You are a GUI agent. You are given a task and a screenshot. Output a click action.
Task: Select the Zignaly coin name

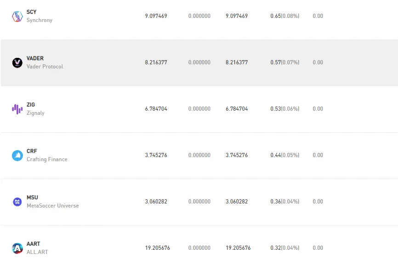(x=35, y=113)
